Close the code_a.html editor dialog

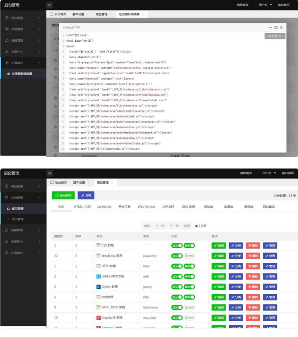coord(281,28)
